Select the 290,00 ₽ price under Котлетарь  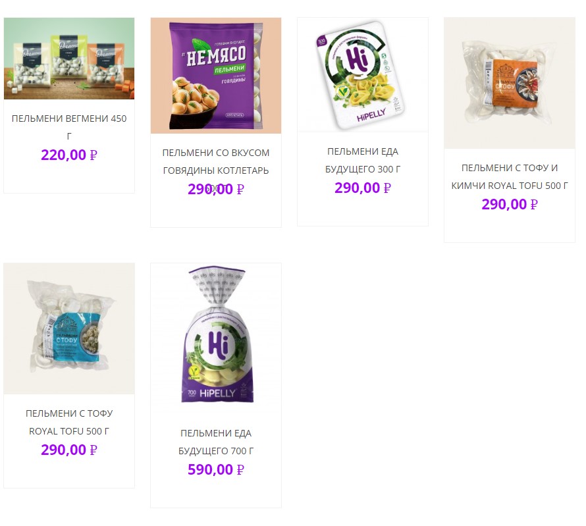[216, 189]
